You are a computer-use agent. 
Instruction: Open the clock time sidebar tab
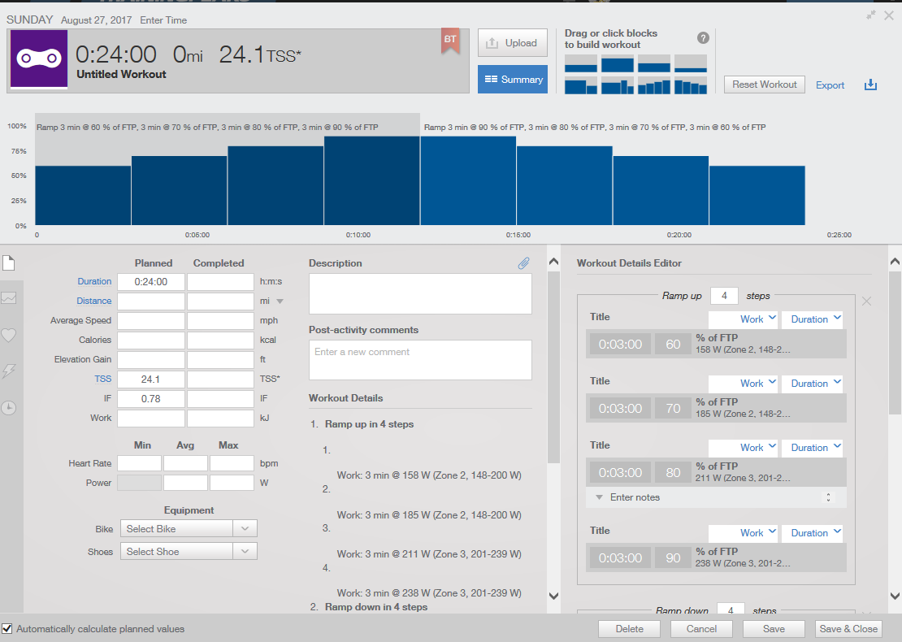click(8, 408)
